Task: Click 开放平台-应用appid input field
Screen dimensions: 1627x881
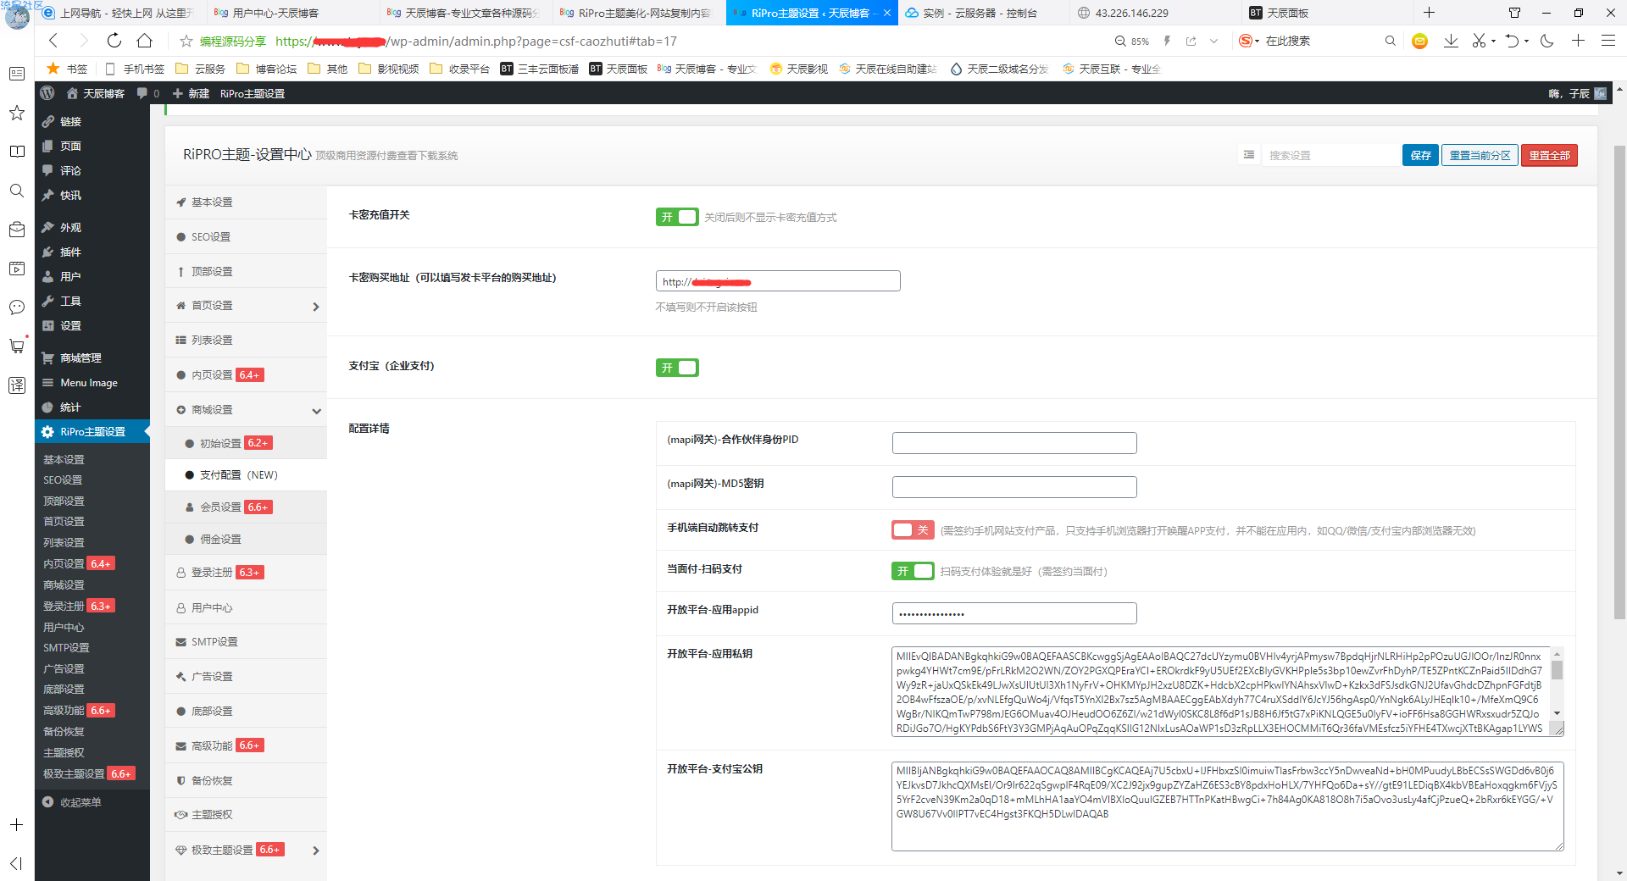Action: 1014,613
